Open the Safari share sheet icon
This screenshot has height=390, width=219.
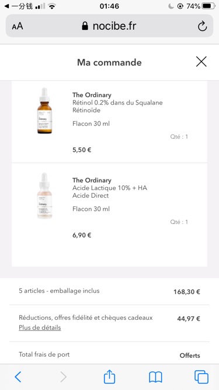pos(109,377)
